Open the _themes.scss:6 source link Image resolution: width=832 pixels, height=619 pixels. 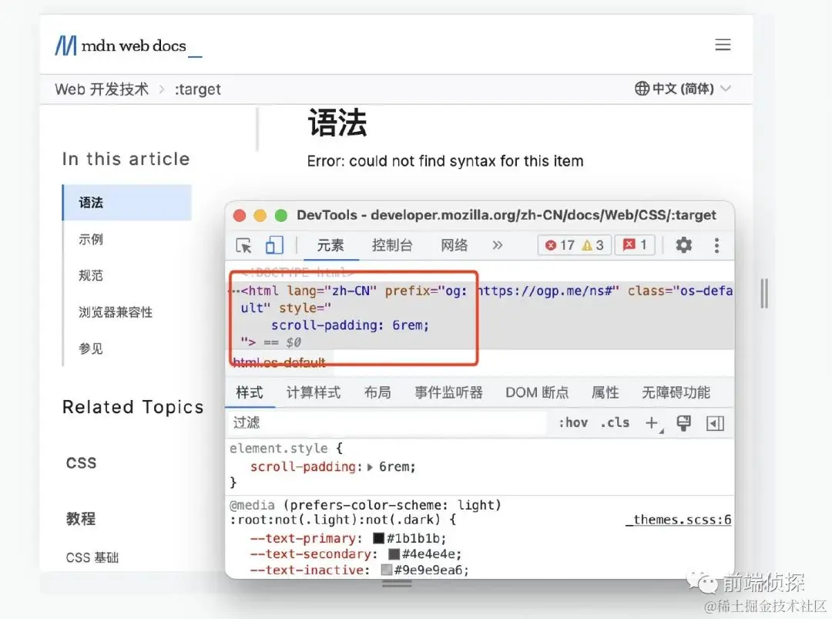pyautogui.click(x=679, y=520)
